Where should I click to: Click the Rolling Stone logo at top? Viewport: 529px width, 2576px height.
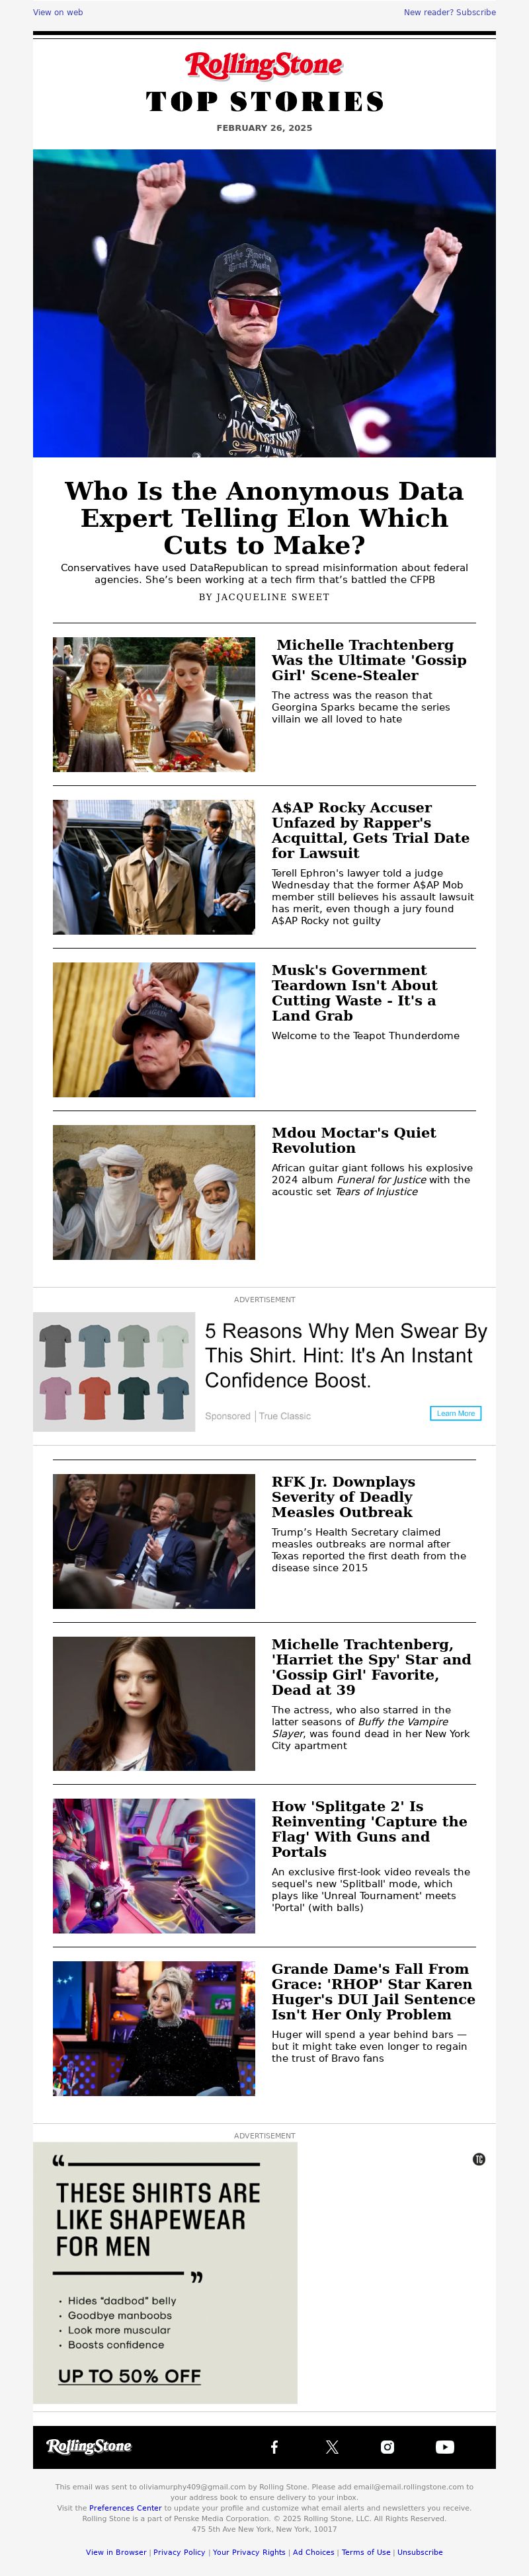coord(264,66)
